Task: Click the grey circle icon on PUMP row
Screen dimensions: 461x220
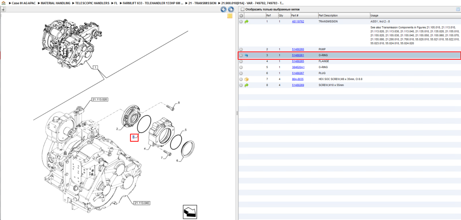Action: pos(241,49)
